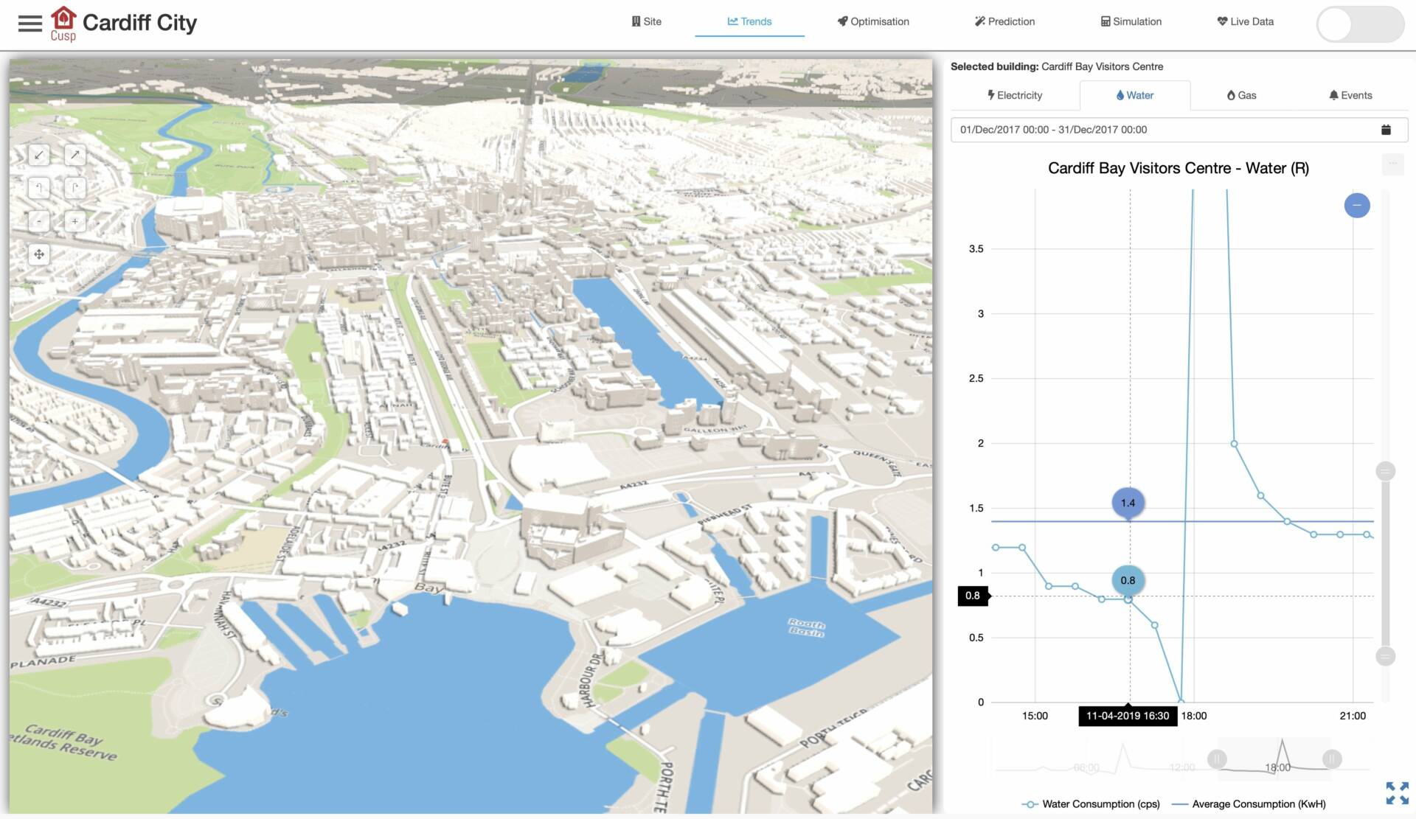Rotate the map view right

tap(74, 188)
